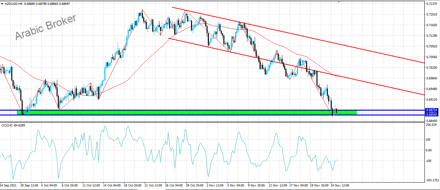Click the 0.68400 price scale value
Image resolution: width=440 pixels, height=190 pixels.
[x=432, y=121]
